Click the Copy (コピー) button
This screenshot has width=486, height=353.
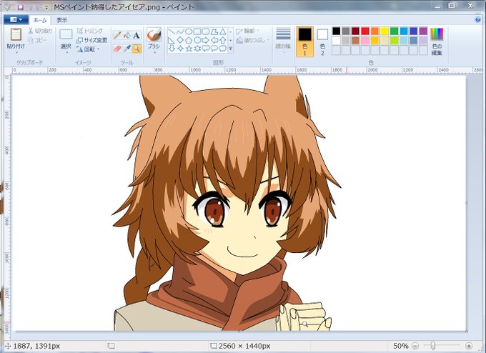tap(37, 40)
